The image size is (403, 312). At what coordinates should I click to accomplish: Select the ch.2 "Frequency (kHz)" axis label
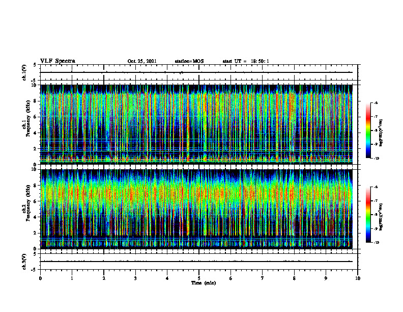point(28,203)
